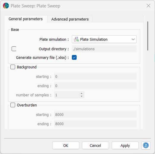155x154 pixels.
Task: Decrease number of samples with down arrow
Action: 81,96
